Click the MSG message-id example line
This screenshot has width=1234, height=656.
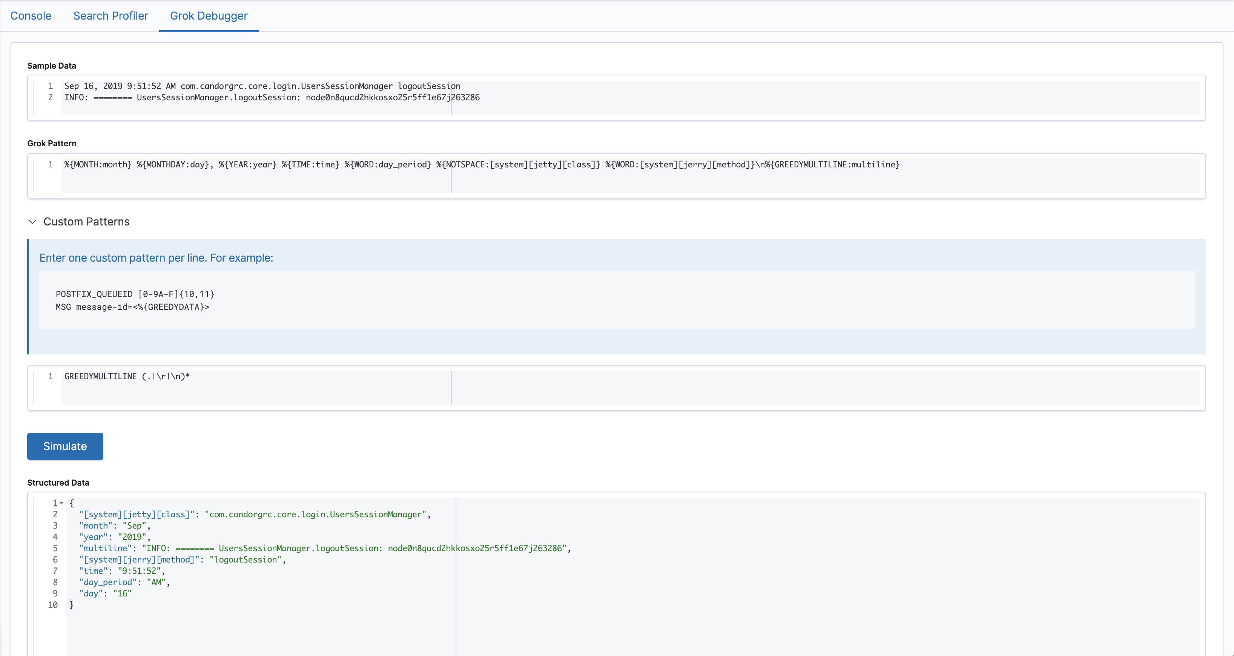coord(132,307)
